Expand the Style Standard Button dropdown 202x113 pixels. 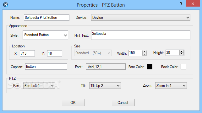pos(45,35)
